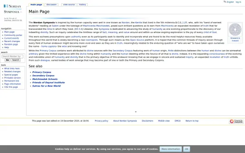
Task: Focus the Search Nordan Symposia input field
Action: coord(12,56)
